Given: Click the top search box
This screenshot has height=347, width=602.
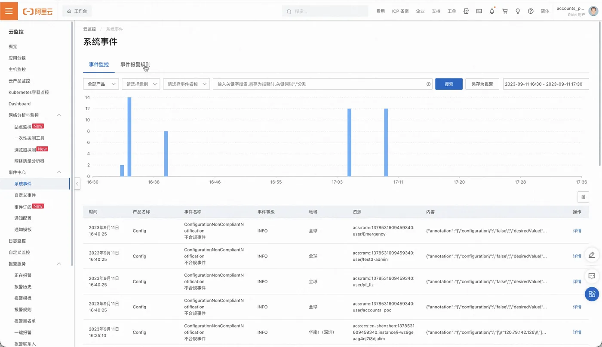Looking at the screenshot, I should pos(325,12).
